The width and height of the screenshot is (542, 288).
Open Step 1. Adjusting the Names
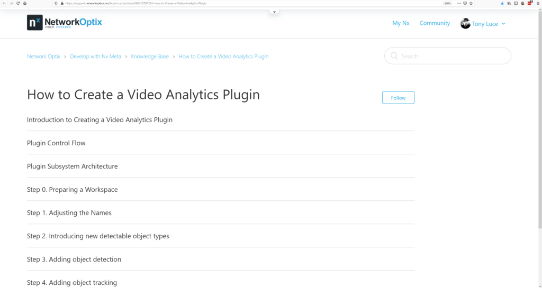69,213
